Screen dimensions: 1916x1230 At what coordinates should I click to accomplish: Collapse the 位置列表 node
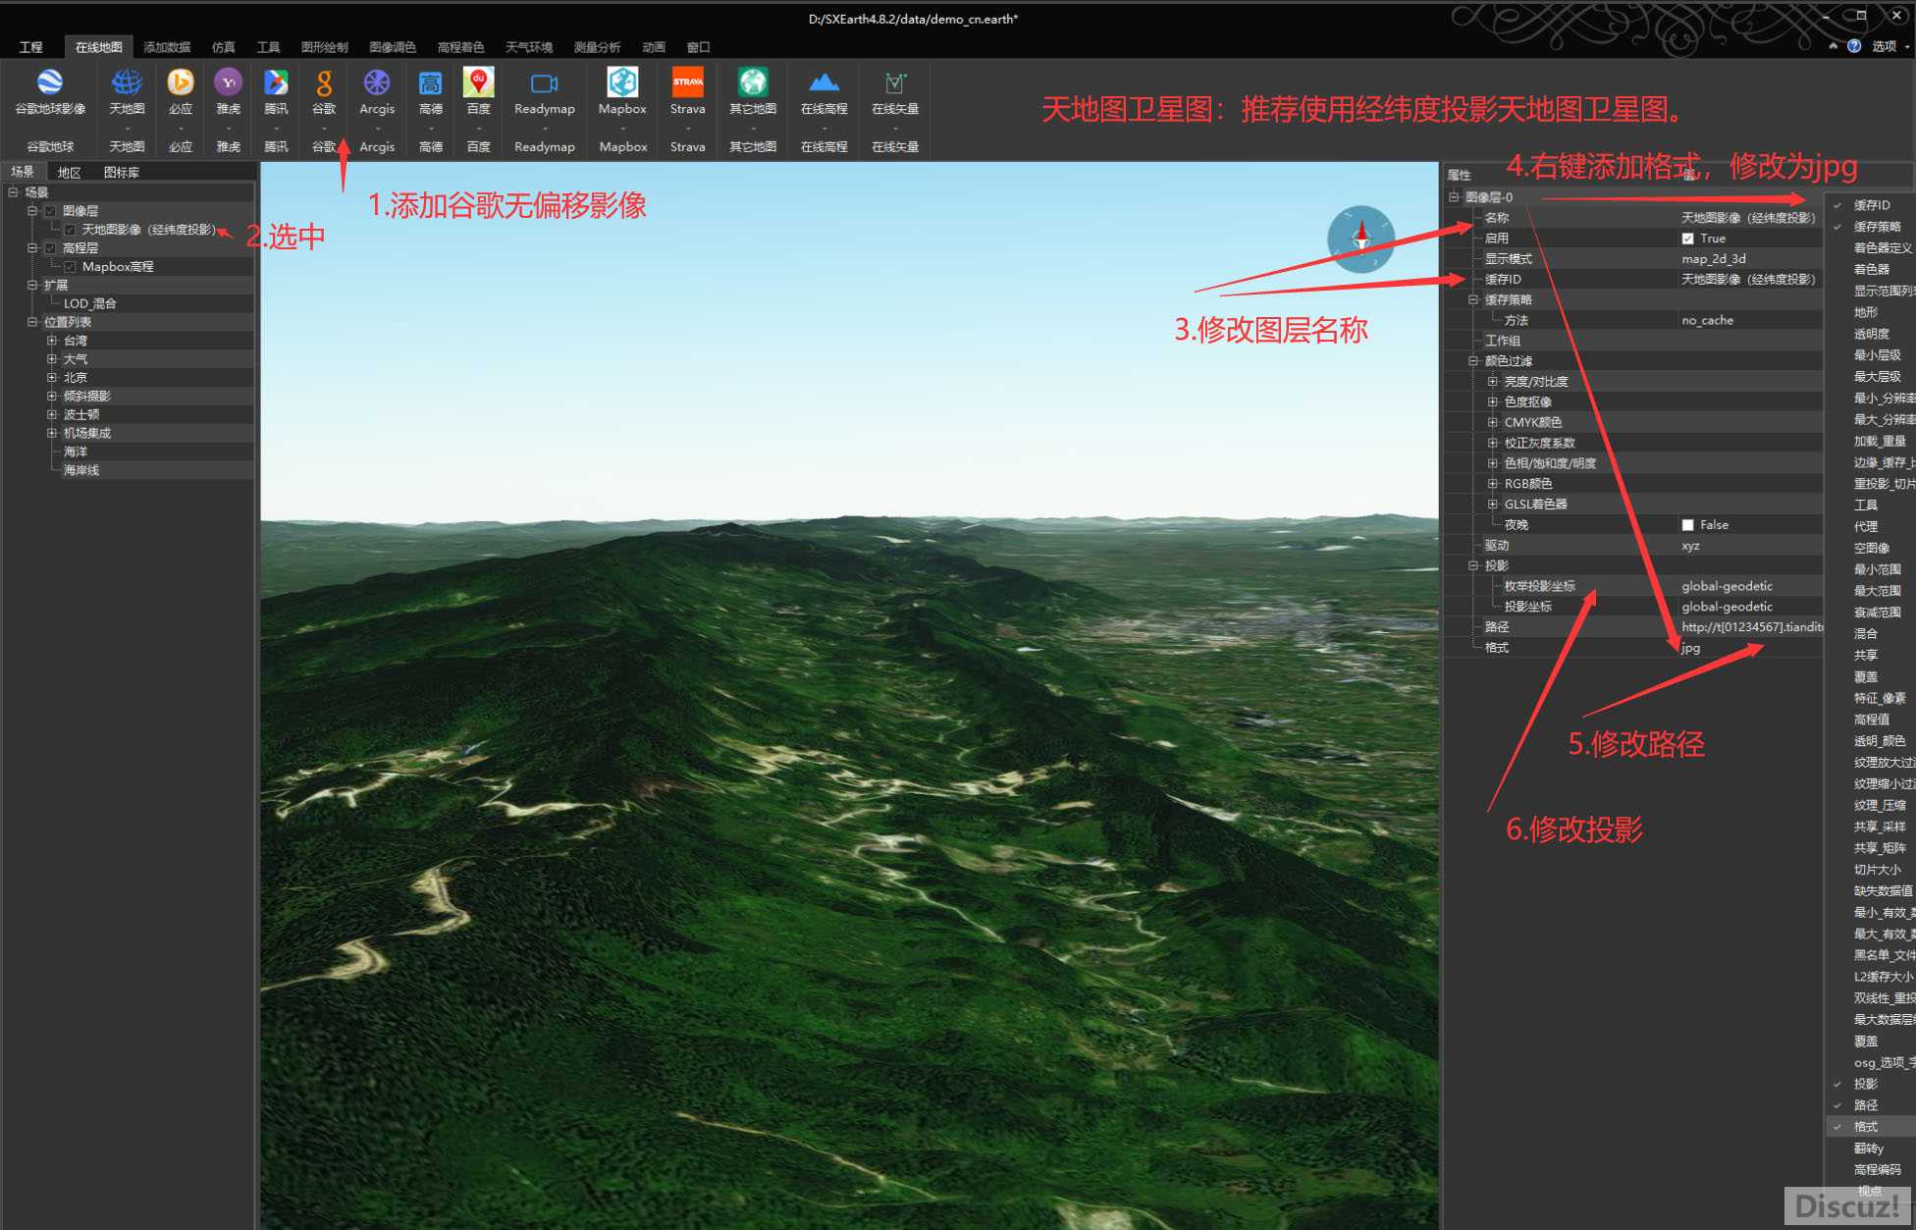click(32, 322)
